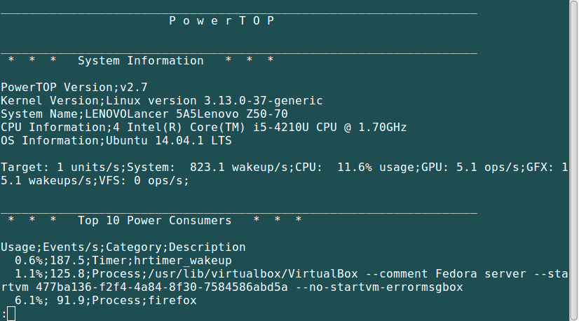Click the Kernel Version line
Screen dimensions: 579x321
point(161,101)
